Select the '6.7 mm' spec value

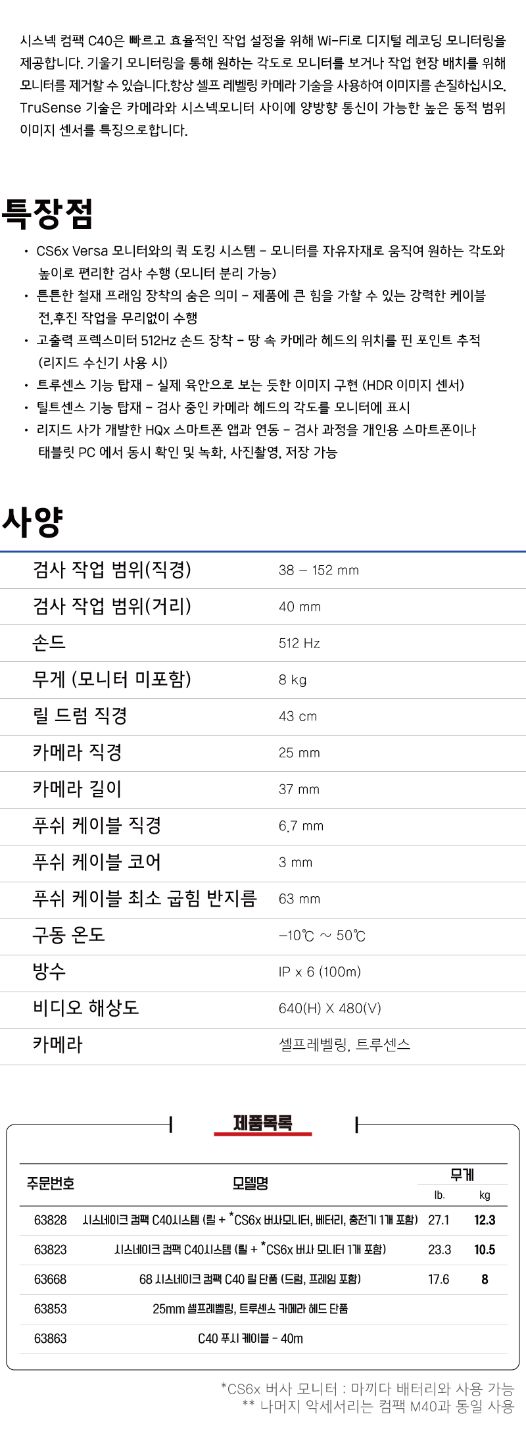click(301, 826)
